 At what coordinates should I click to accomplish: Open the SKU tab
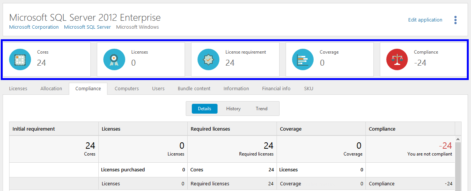click(308, 89)
